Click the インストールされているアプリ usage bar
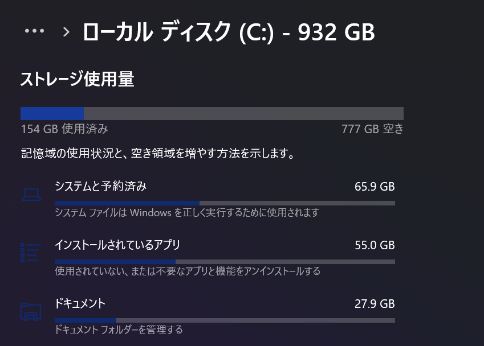This screenshot has height=346, width=484. [225, 262]
